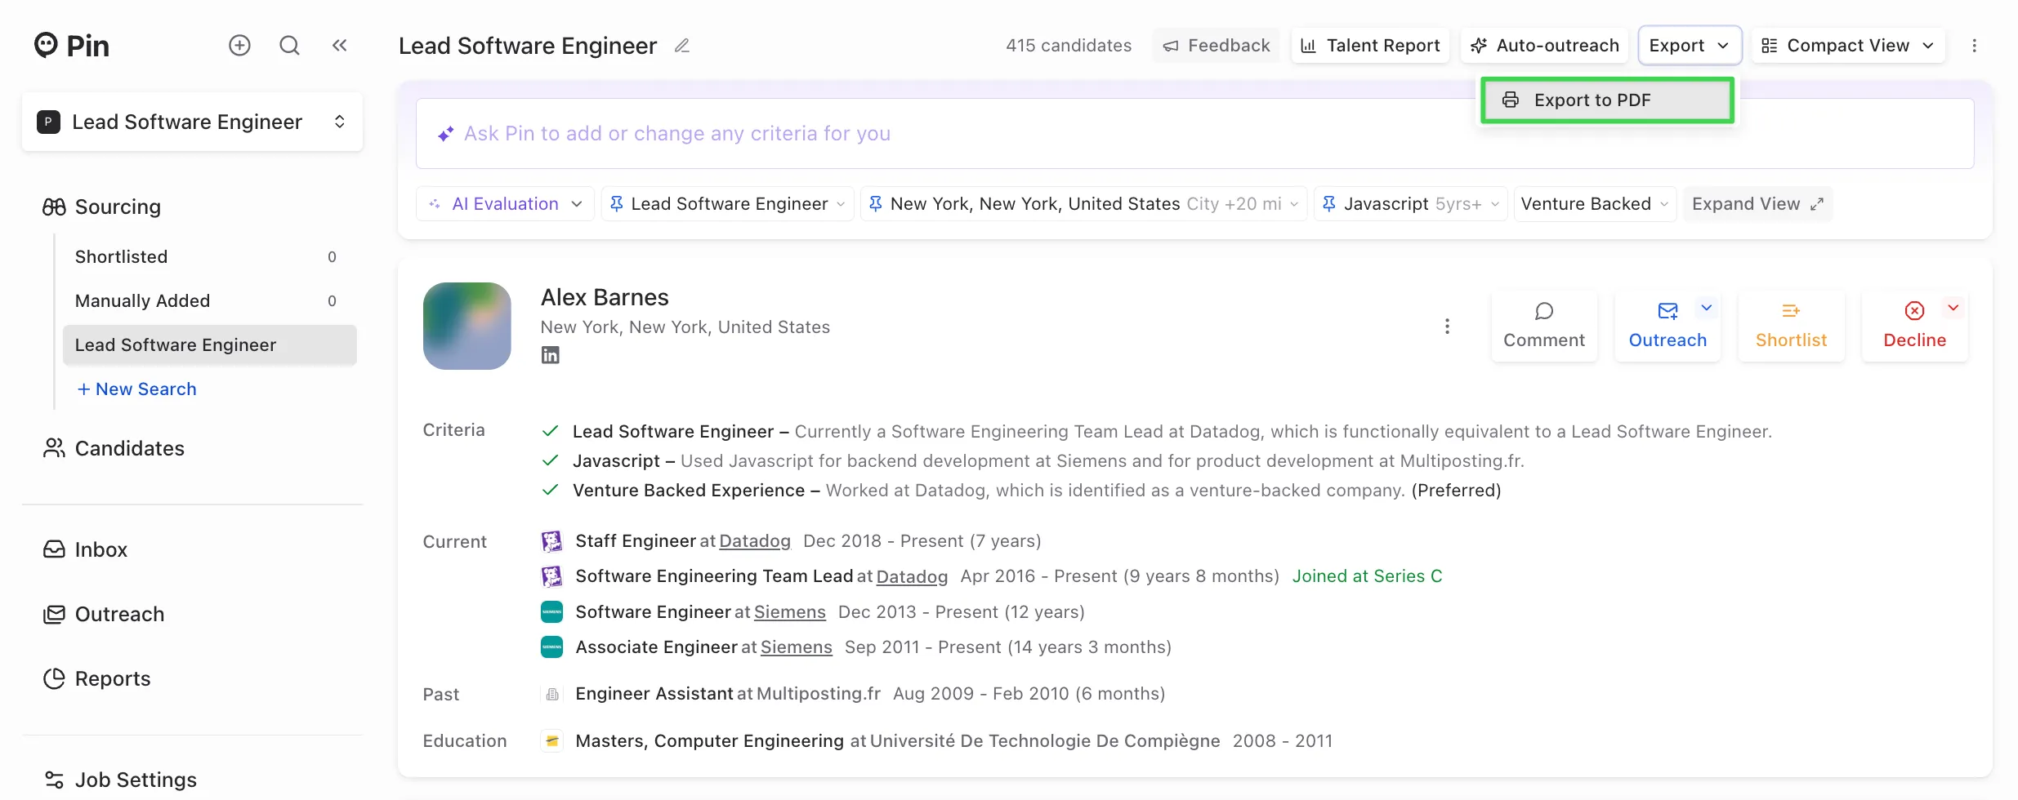Open the Javascript 5yrs+ filter chip
The width and height of the screenshot is (2018, 800).
(1411, 203)
